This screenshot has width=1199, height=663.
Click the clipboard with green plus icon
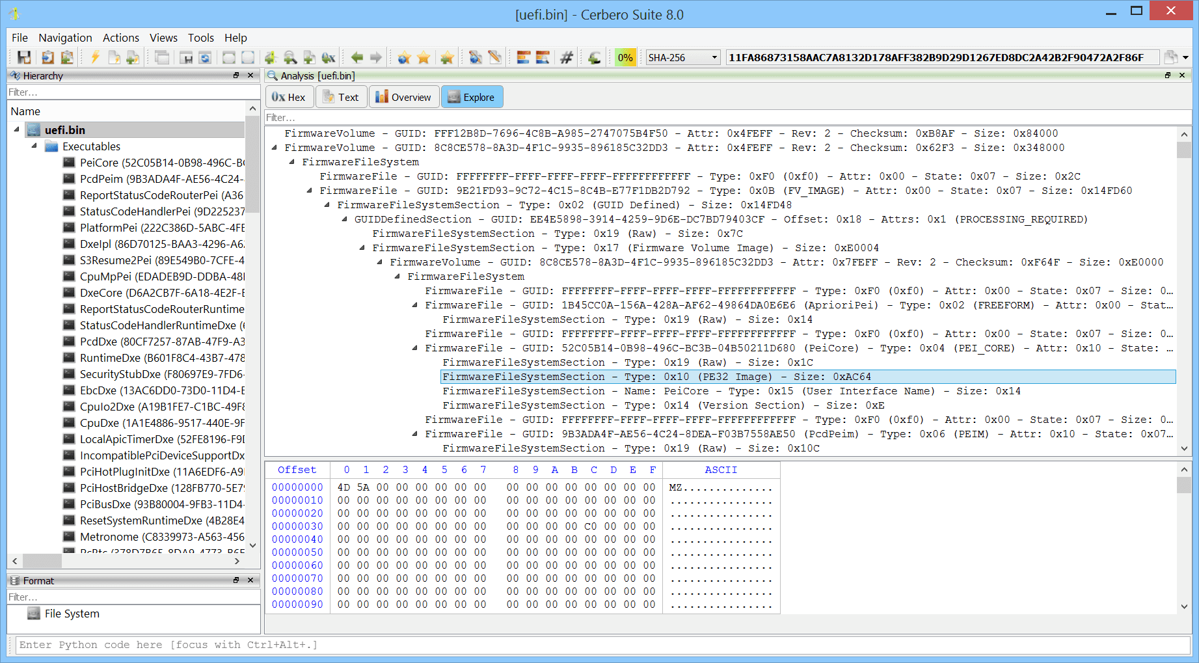click(66, 57)
